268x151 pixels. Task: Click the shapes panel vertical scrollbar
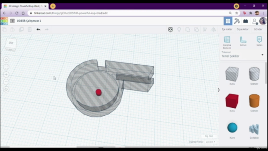point(266,73)
